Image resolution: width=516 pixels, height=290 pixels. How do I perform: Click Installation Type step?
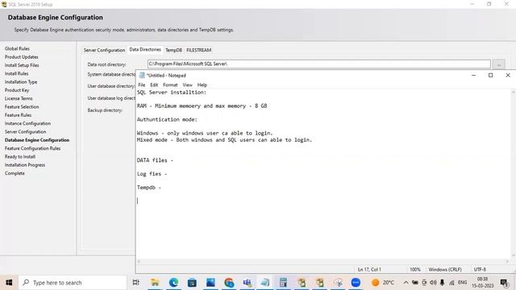pyautogui.click(x=21, y=82)
